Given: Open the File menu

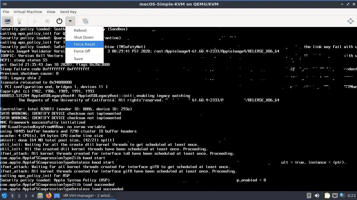Looking at the screenshot, I should [6, 12].
